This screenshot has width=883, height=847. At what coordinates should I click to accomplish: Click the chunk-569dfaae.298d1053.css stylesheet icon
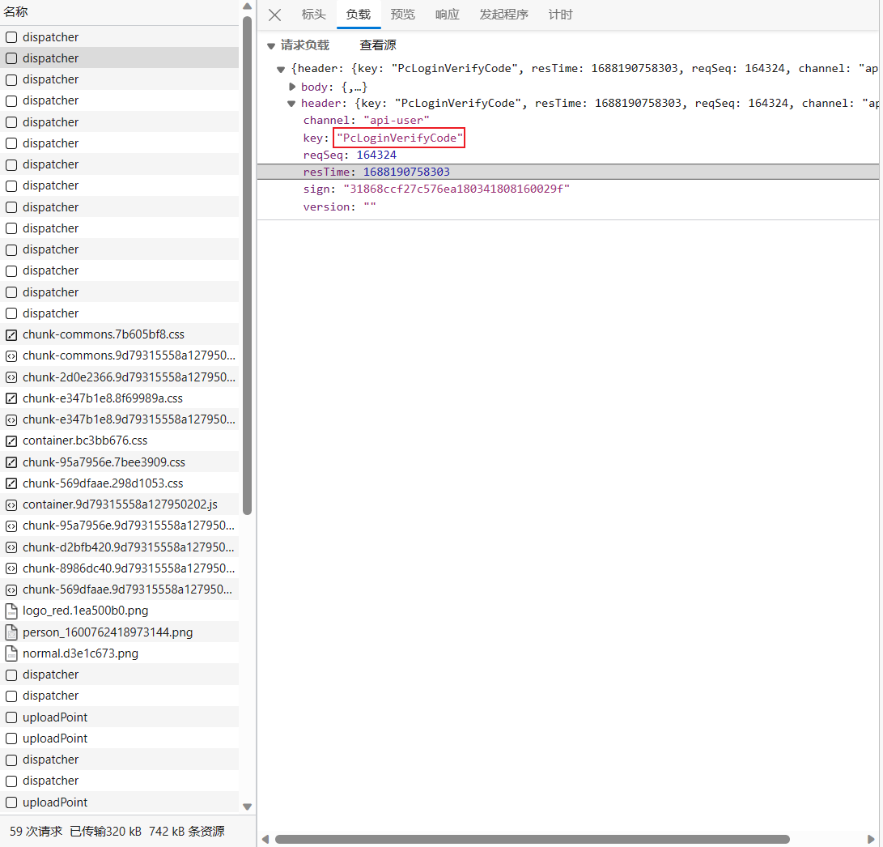(11, 483)
